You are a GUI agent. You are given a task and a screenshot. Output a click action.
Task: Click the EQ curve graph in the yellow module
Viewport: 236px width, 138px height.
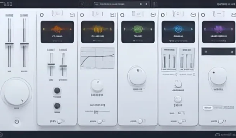pyautogui.click(x=97, y=58)
